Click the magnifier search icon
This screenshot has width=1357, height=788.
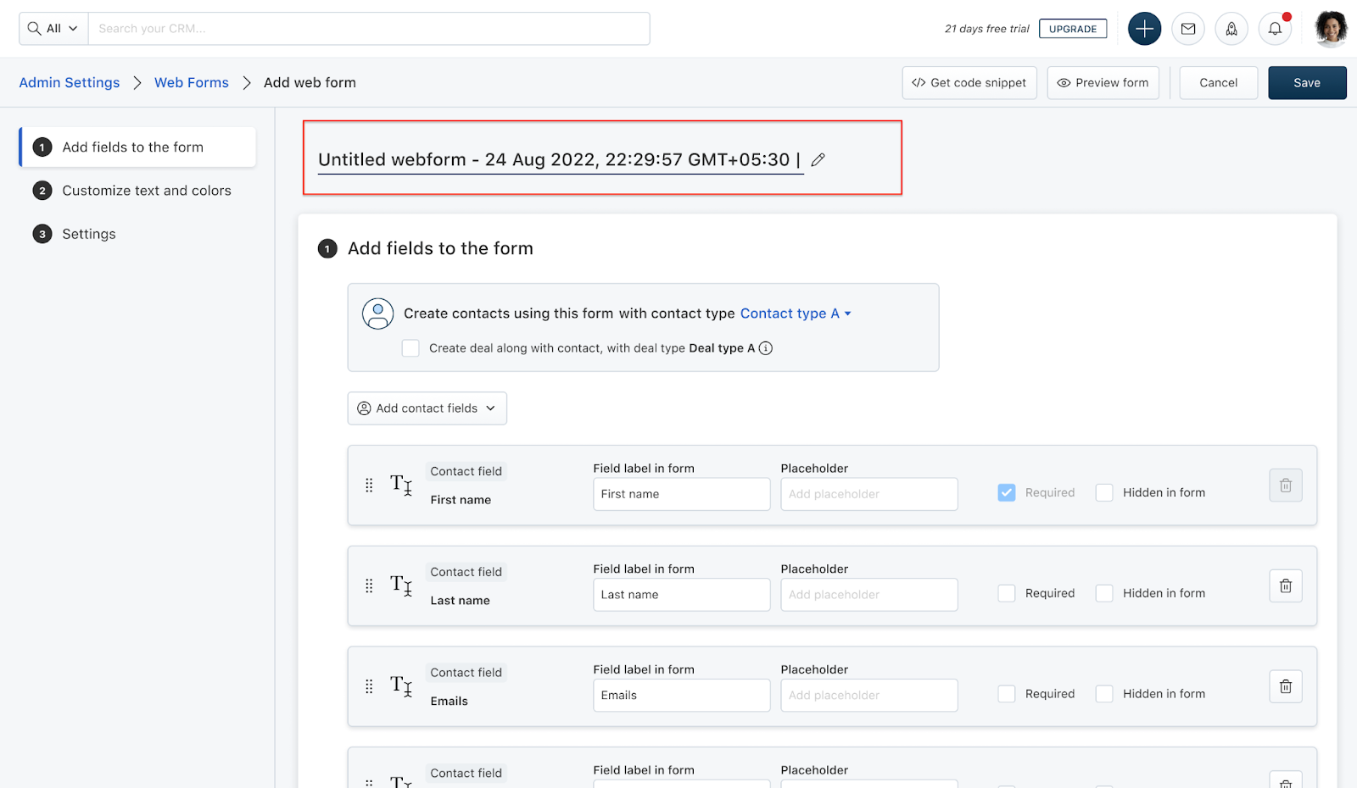[x=34, y=29]
